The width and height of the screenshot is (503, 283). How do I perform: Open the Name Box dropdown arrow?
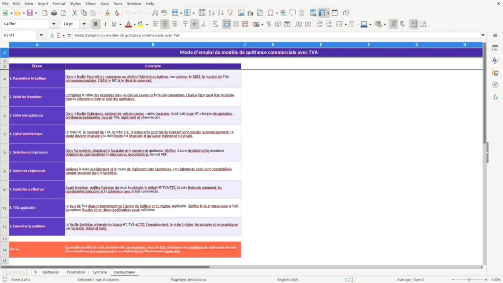pos(41,35)
